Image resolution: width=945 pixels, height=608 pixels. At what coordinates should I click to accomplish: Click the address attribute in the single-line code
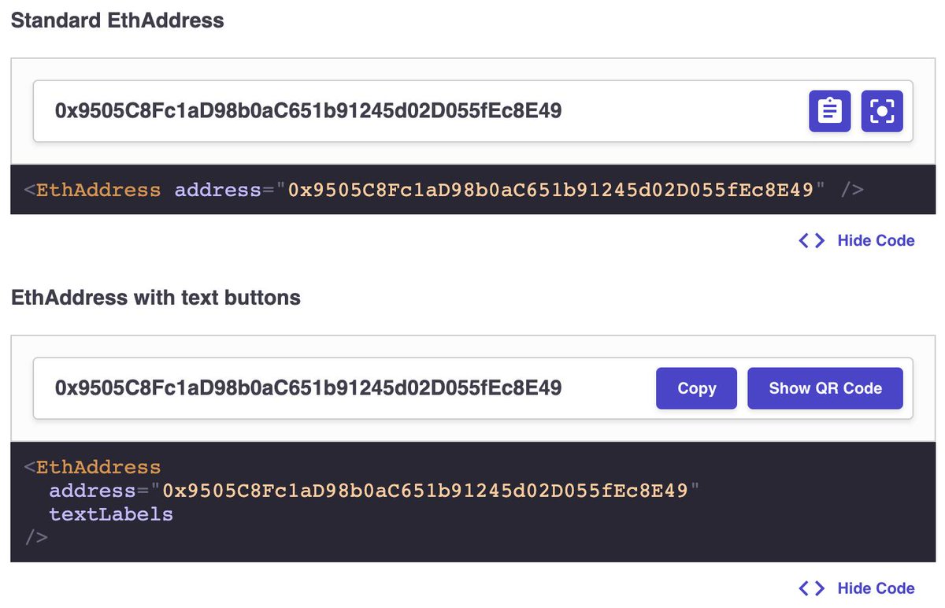(x=217, y=190)
